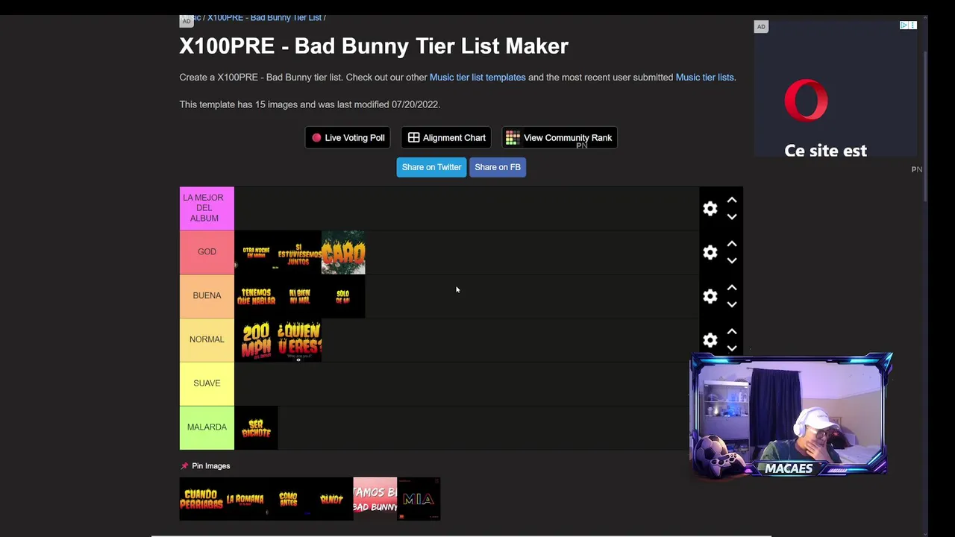Move BUENA row down with chevron
955x537 pixels.
click(732, 304)
